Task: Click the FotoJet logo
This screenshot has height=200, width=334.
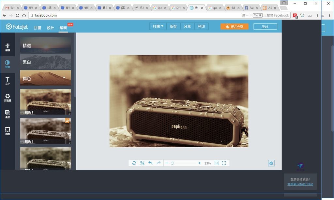Action: click(x=17, y=27)
